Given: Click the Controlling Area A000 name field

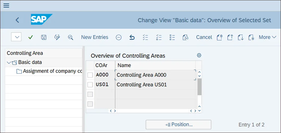Looking at the screenshot, I should (155, 75).
